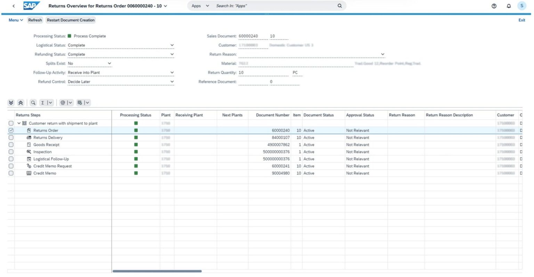Go back using the header arrow

point(14,6)
